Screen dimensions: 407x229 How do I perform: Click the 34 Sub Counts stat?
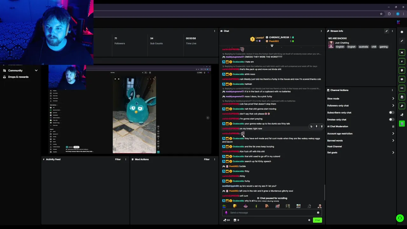point(156,41)
